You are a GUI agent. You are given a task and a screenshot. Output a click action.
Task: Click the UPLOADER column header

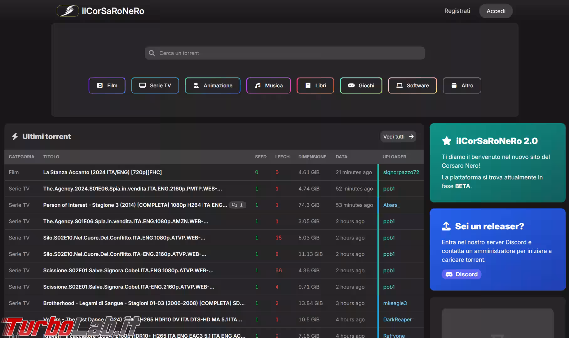(x=394, y=157)
